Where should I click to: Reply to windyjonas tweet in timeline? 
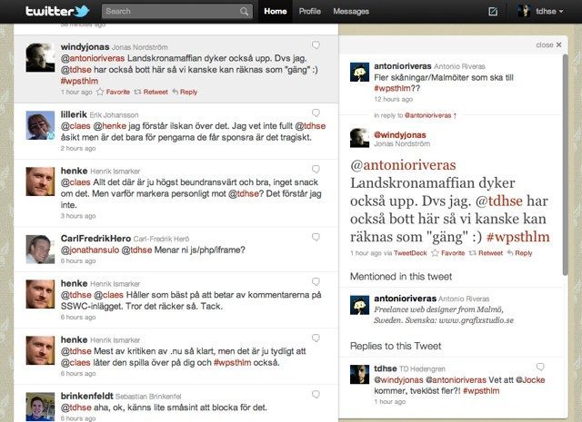pyautogui.click(x=185, y=92)
